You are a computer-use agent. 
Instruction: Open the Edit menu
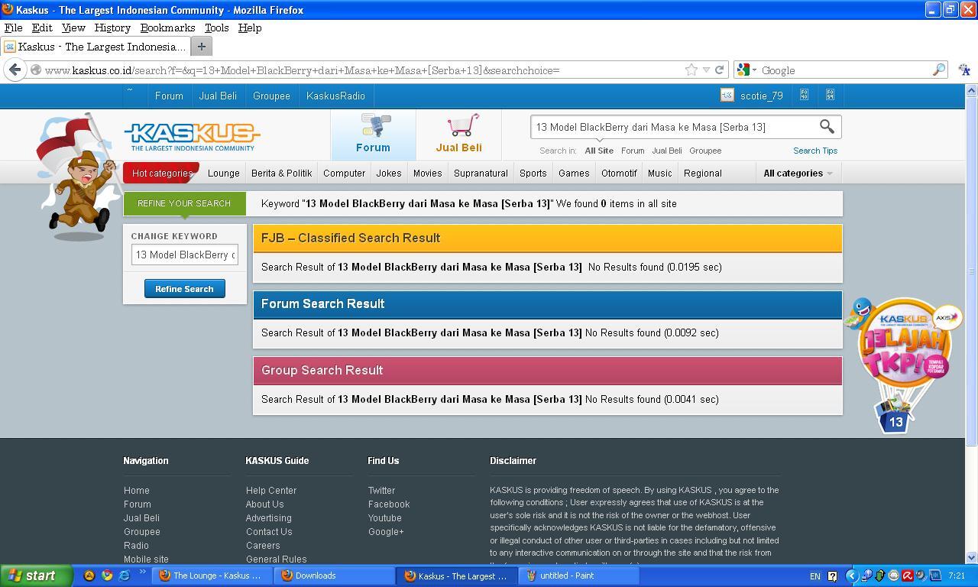point(41,28)
